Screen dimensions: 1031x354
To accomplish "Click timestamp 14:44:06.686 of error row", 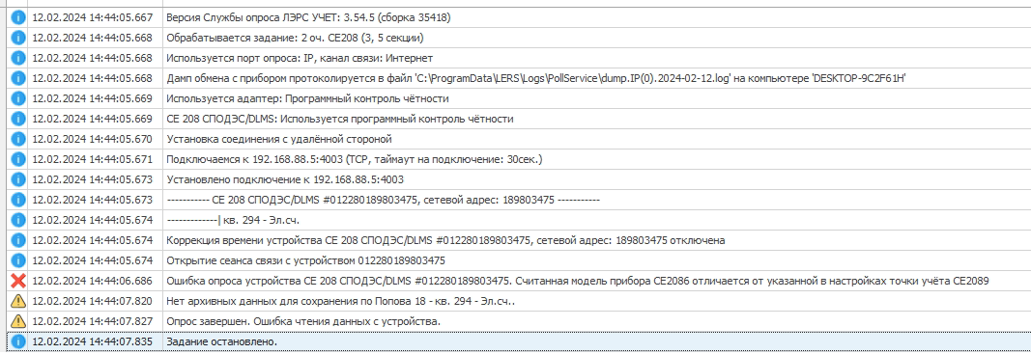I will 92,281.
